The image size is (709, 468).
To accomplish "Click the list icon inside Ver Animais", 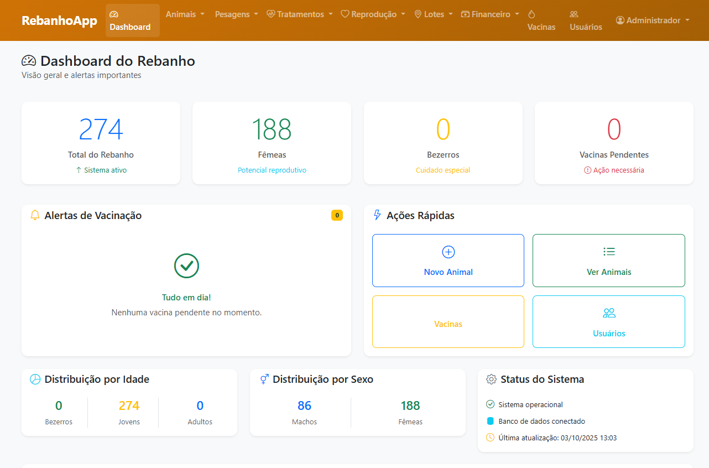I will pos(608,251).
